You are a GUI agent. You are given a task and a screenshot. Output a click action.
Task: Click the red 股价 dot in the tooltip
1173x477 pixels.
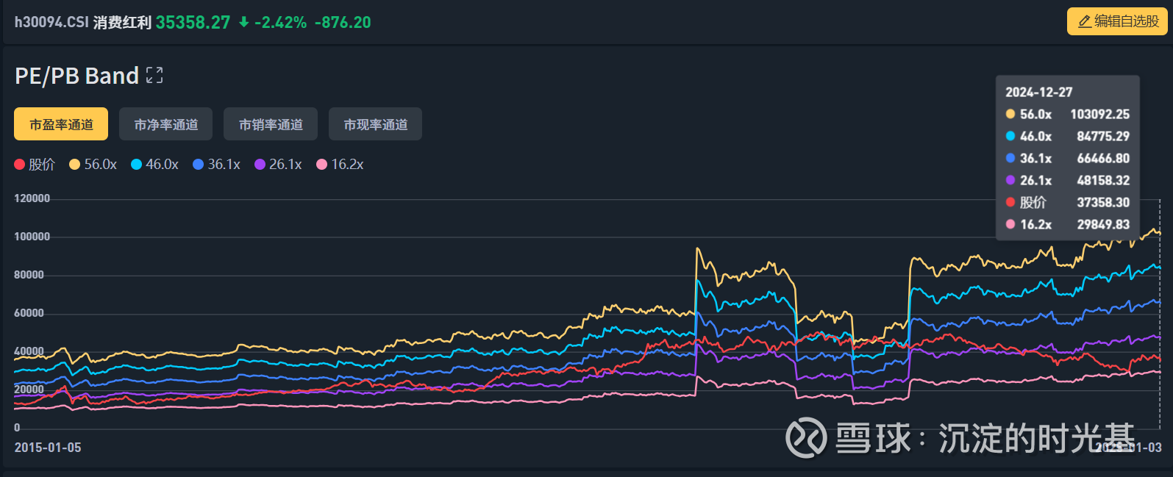coord(1010,202)
